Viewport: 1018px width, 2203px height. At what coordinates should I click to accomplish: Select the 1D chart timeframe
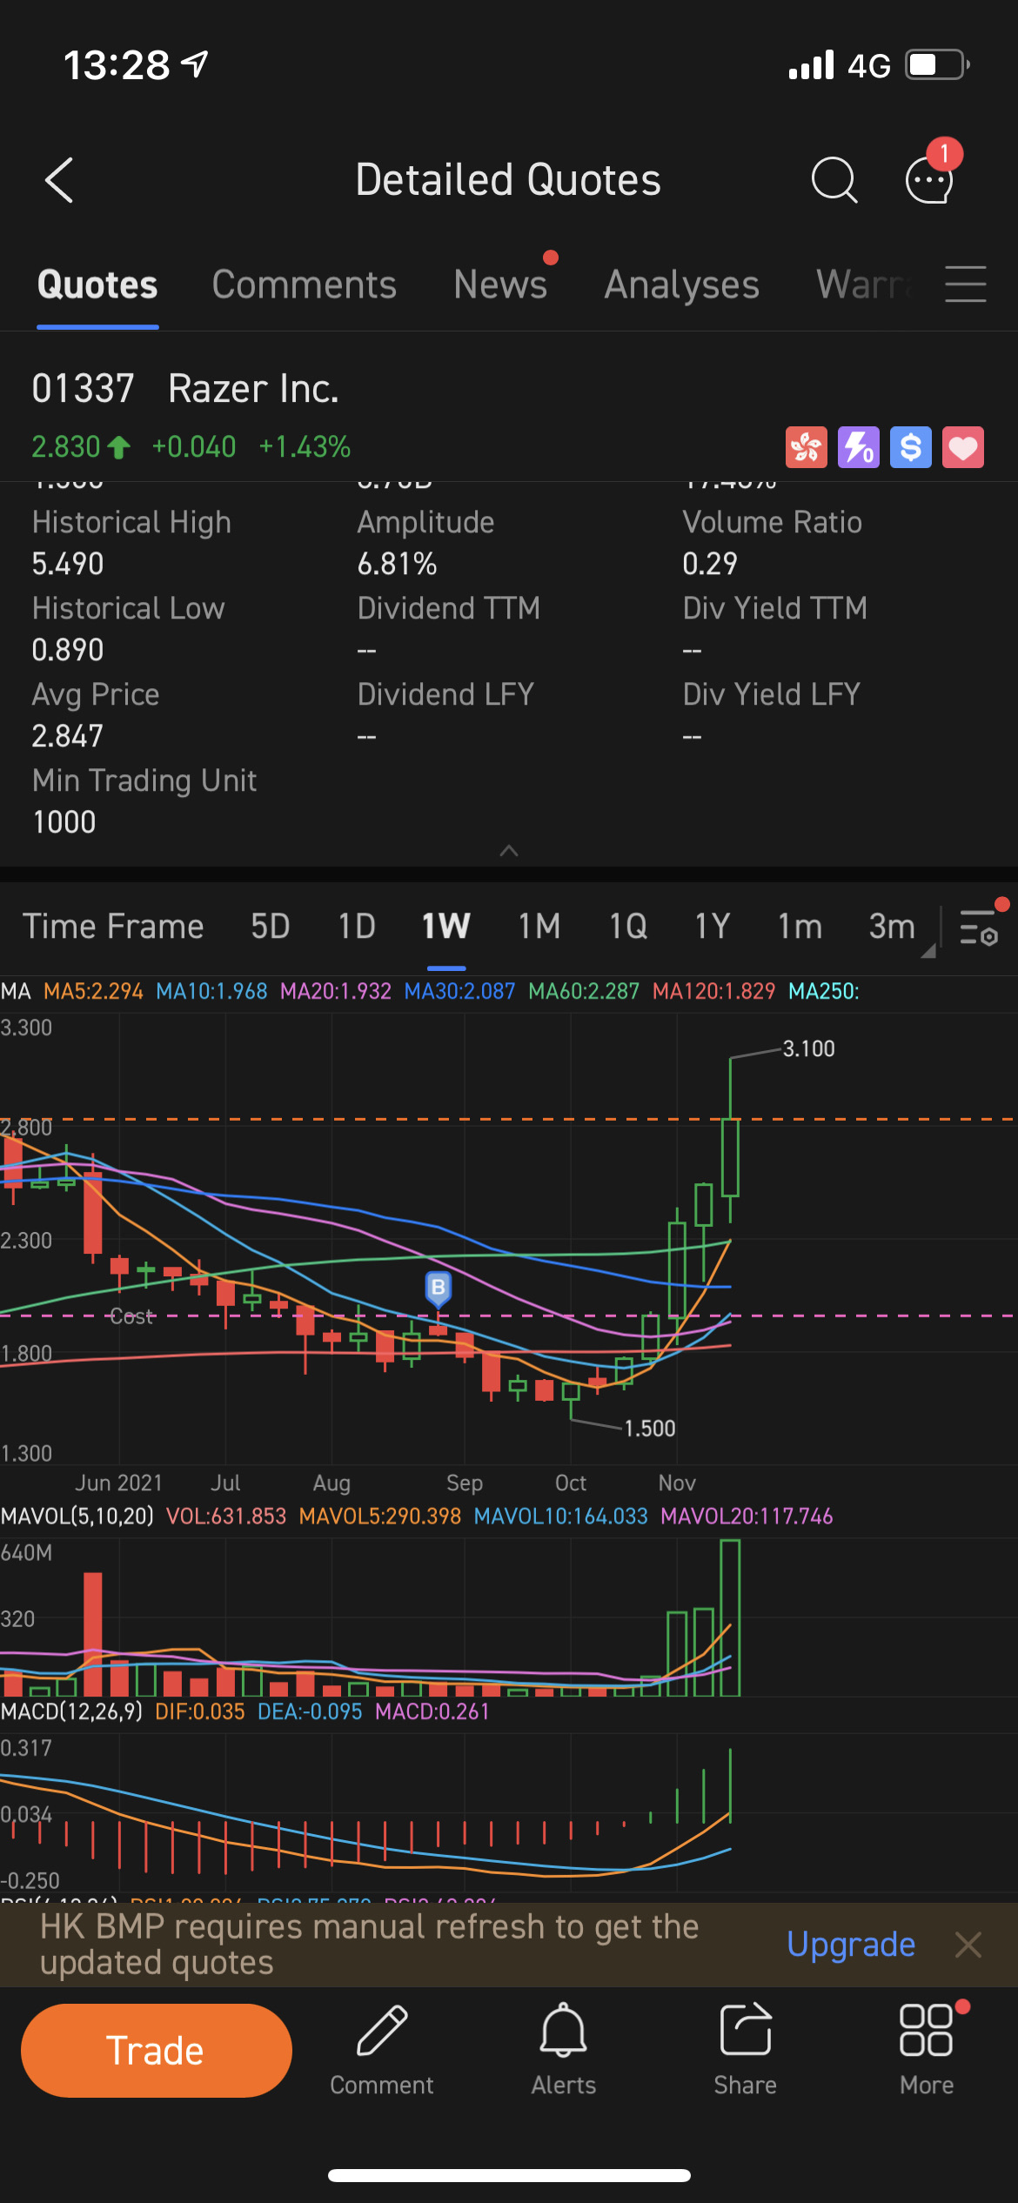[x=357, y=927]
